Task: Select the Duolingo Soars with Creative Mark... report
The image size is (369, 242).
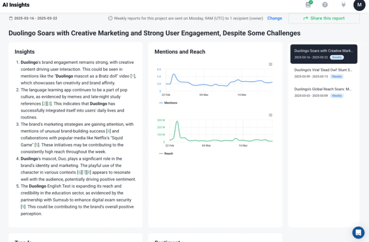Action: (324, 54)
